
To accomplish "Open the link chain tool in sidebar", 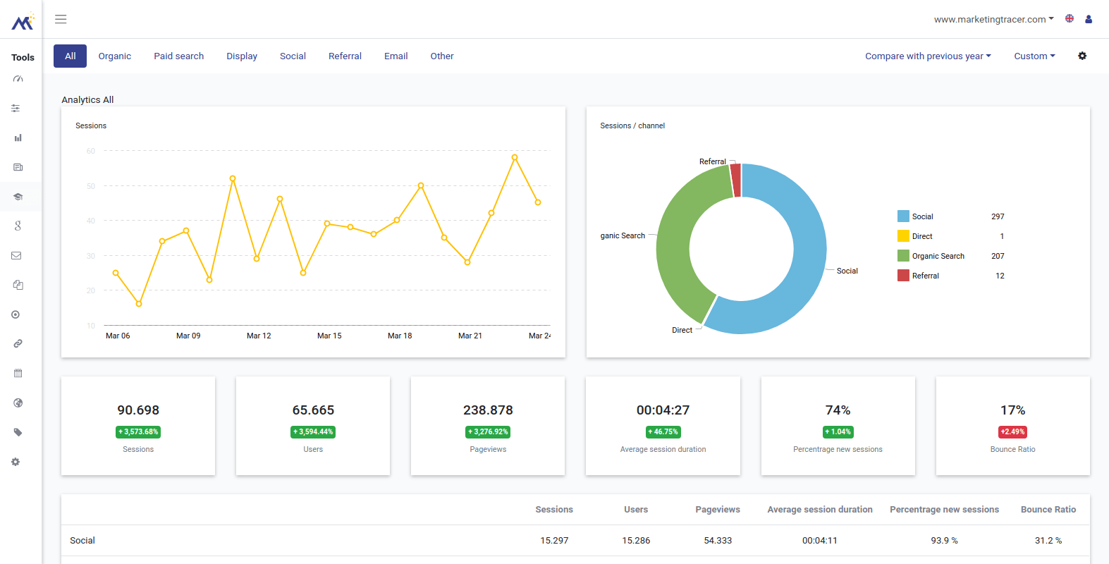I will pos(18,343).
